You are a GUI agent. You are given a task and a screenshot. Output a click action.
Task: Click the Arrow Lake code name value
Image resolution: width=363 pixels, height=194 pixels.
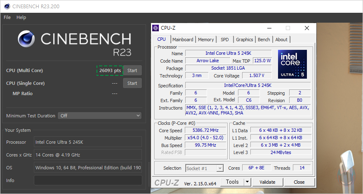207,61
